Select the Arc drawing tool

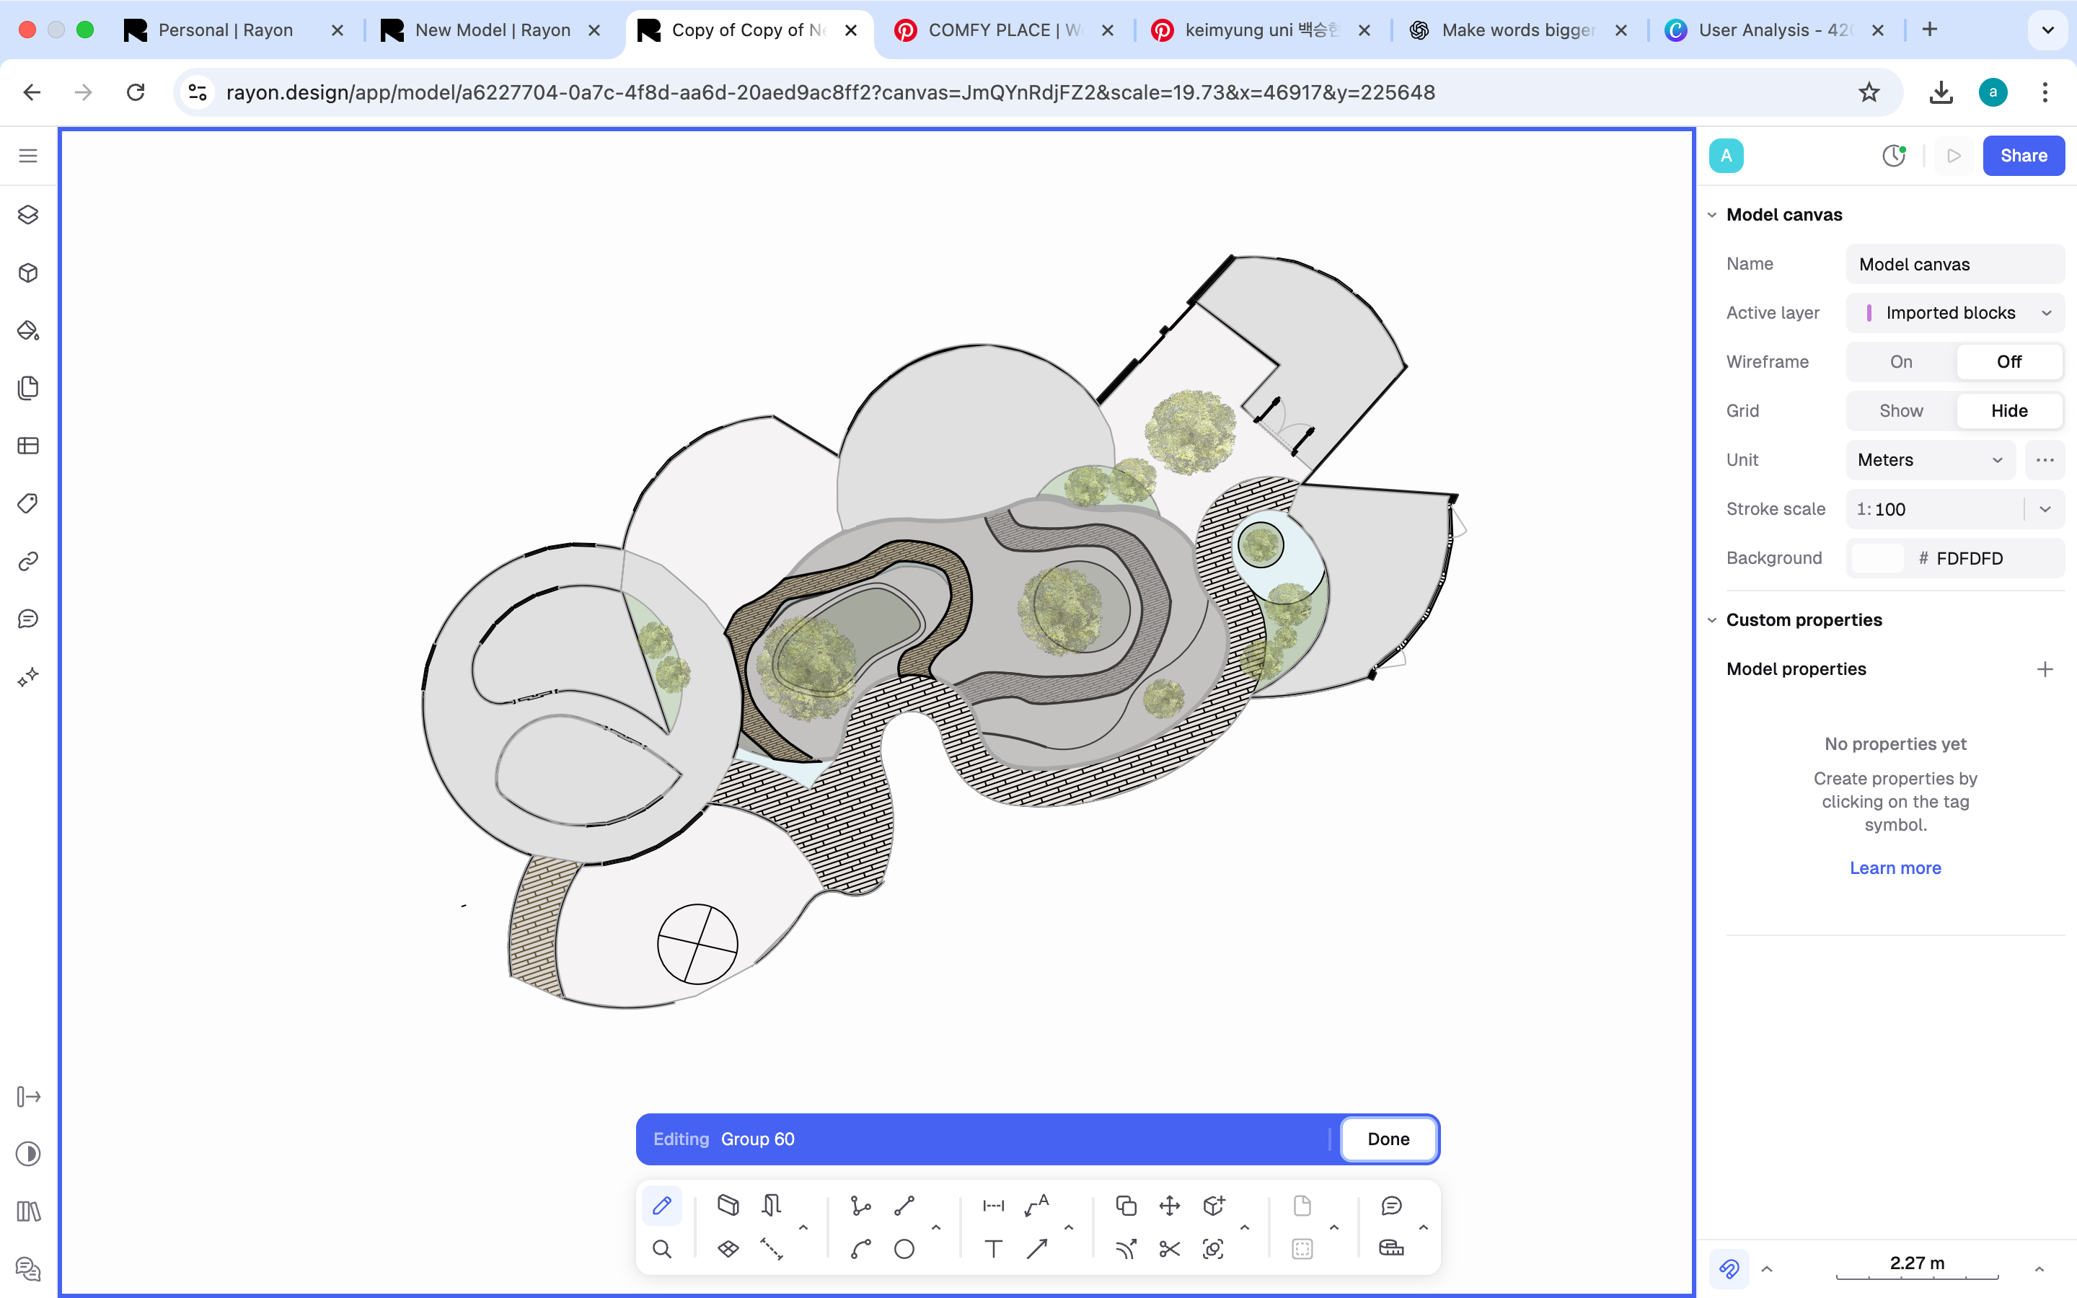pyautogui.click(x=860, y=1249)
